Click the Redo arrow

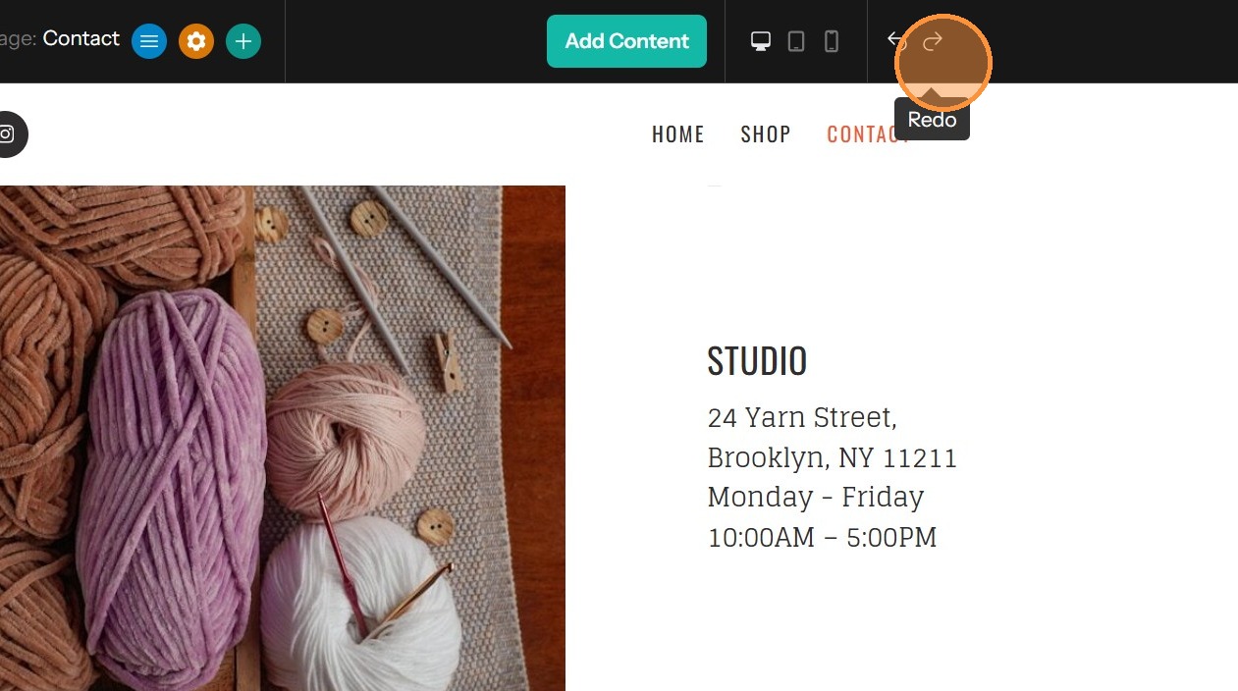[x=933, y=40]
